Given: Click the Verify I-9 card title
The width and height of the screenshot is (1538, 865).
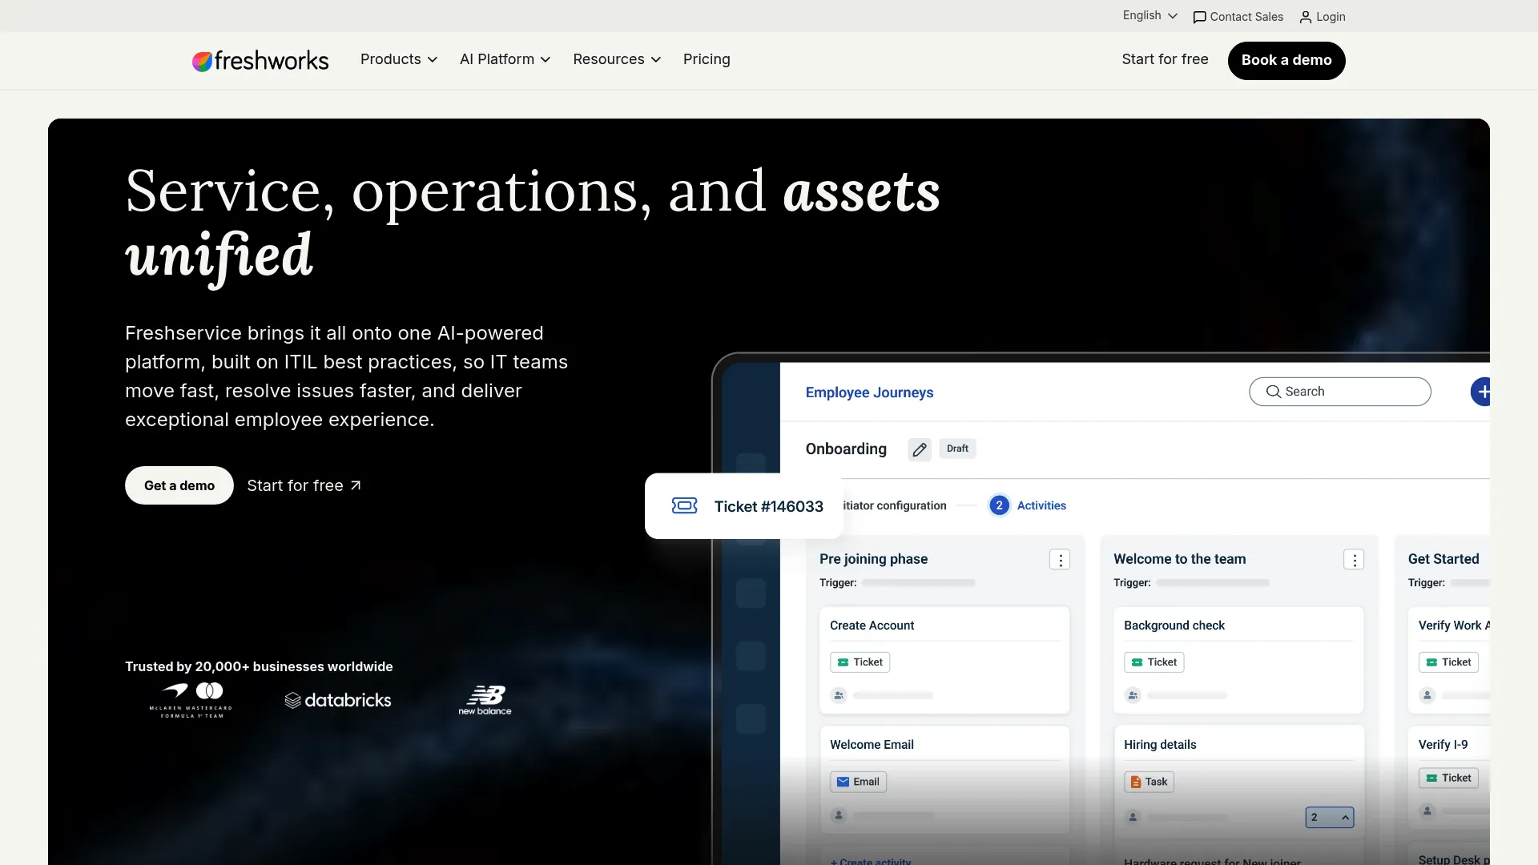Looking at the screenshot, I should 1443,745.
